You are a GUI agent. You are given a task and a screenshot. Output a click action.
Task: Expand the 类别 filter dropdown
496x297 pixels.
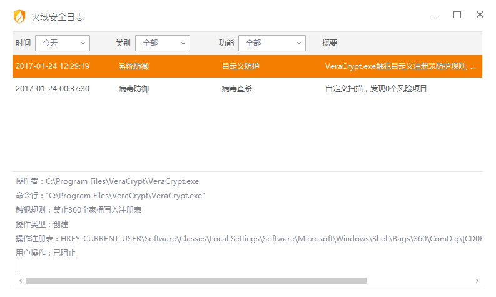[162, 43]
